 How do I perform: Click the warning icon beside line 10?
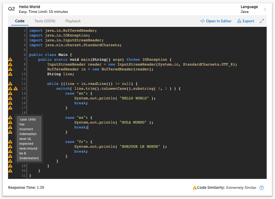click(x=10, y=74)
